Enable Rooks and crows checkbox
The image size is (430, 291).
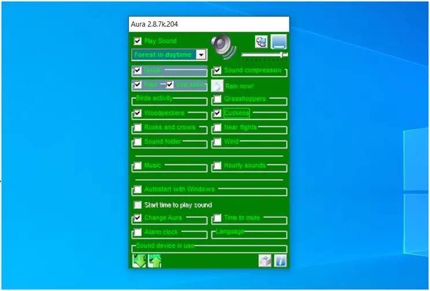(138, 128)
